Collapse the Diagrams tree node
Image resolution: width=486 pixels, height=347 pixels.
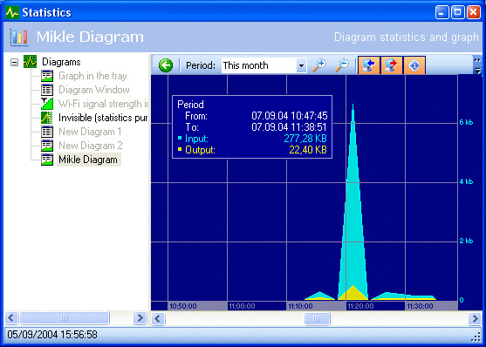14,62
